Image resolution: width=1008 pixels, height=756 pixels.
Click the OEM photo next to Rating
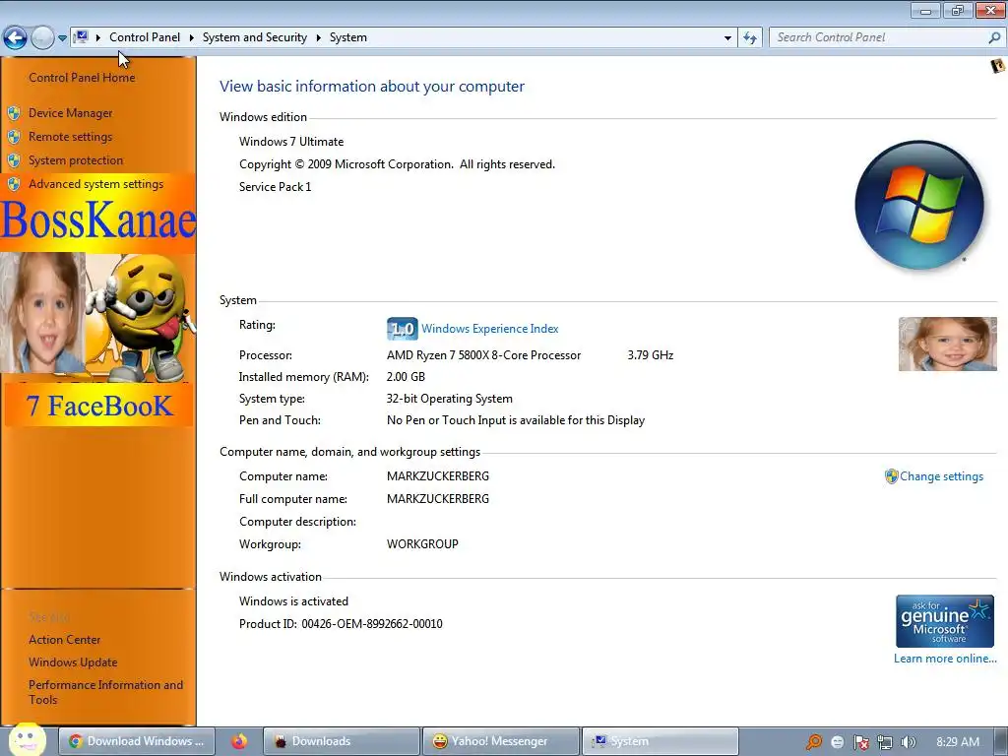tap(948, 344)
